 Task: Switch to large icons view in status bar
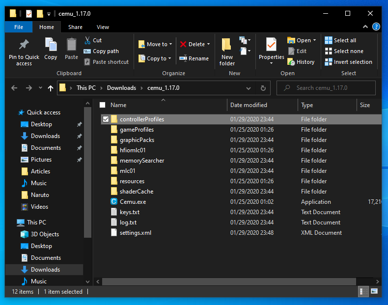point(374,291)
